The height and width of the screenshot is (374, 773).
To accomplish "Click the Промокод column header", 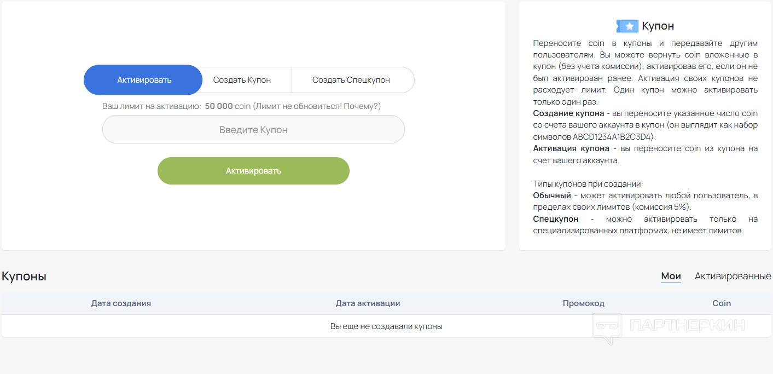I will tap(583, 303).
